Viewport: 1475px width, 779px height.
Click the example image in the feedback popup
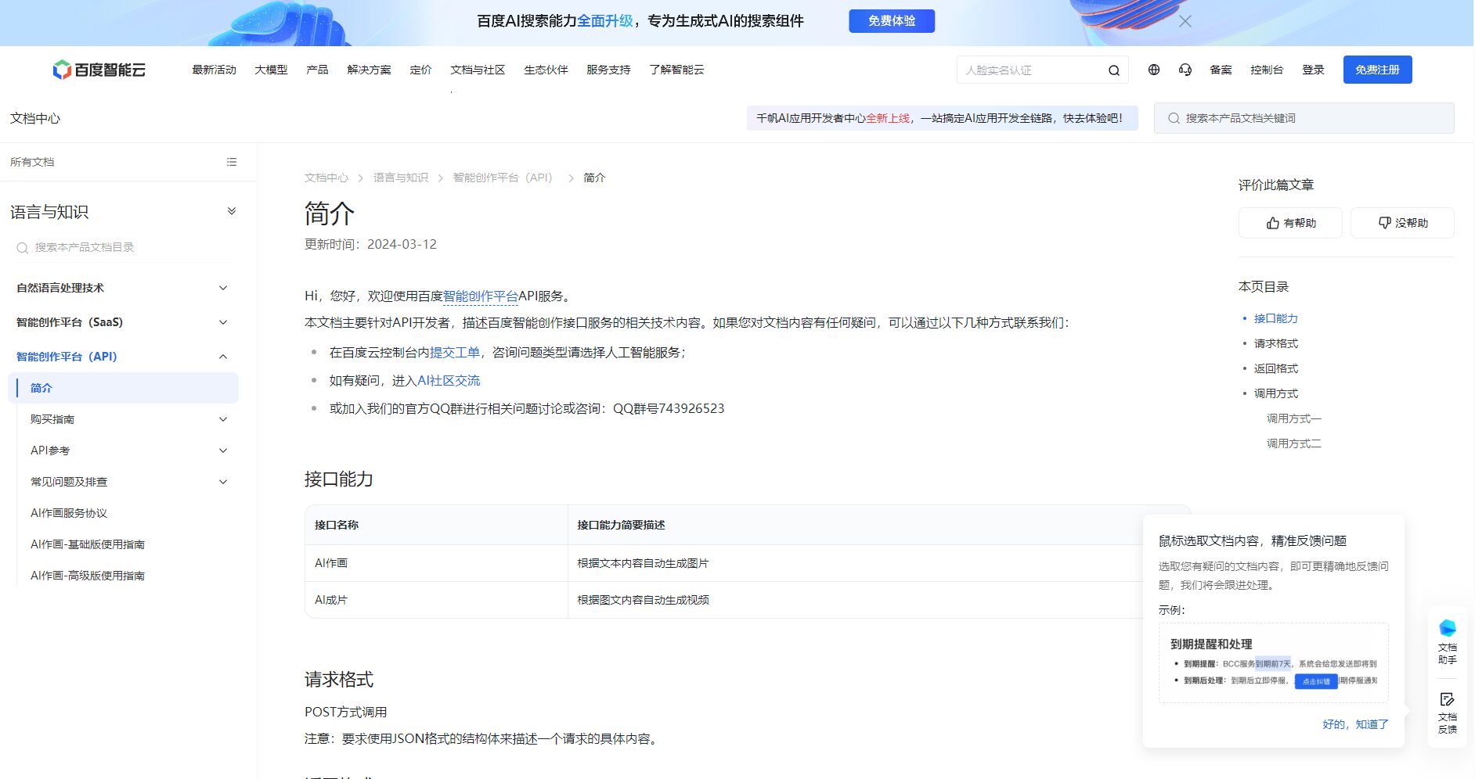pos(1274,662)
